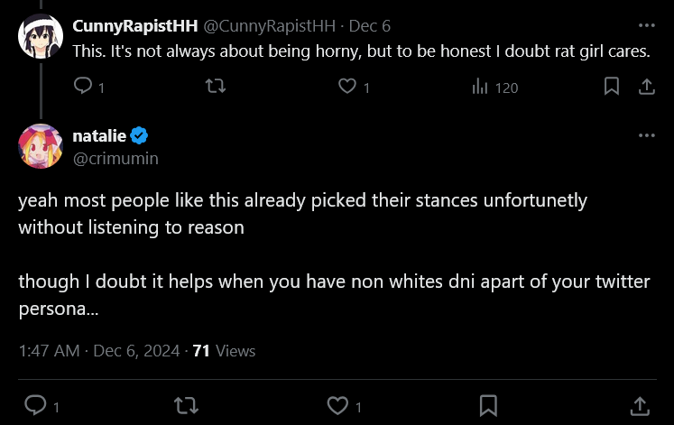Share the upper Dec 6 post
674x425 pixels.
[647, 87]
